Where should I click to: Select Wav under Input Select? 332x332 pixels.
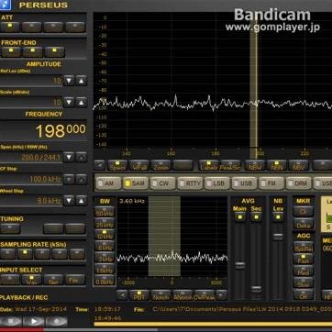31,280
